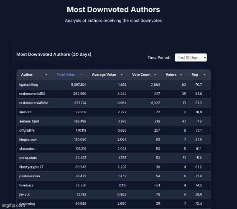Click the descending arrow next to Total Value
The height and width of the screenshot is (209, 237).
[82, 75]
